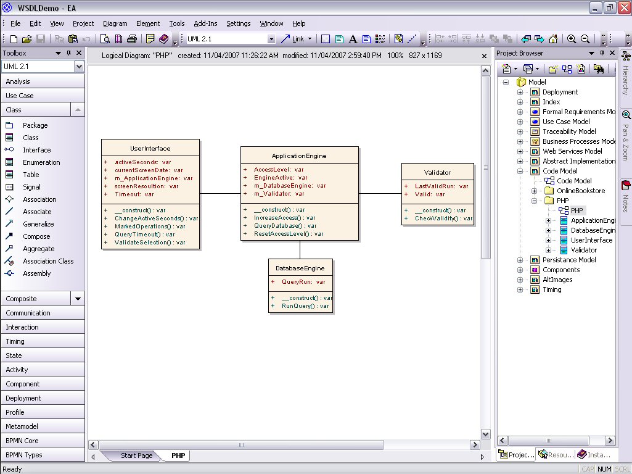Open the BPMN Core toolbox category
Screen dimensions: 632x474
click(43, 441)
